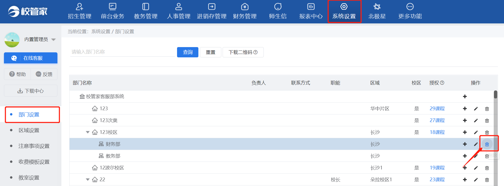Expand the 内置管理员 dropdown arrow

click(x=53, y=40)
